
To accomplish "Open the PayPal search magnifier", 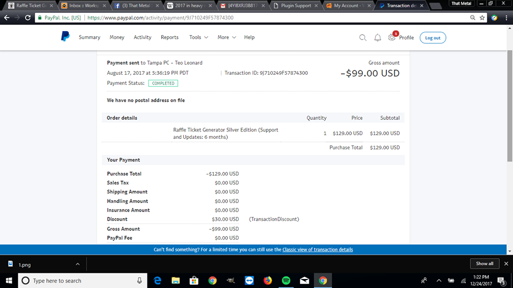I will (363, 37).
